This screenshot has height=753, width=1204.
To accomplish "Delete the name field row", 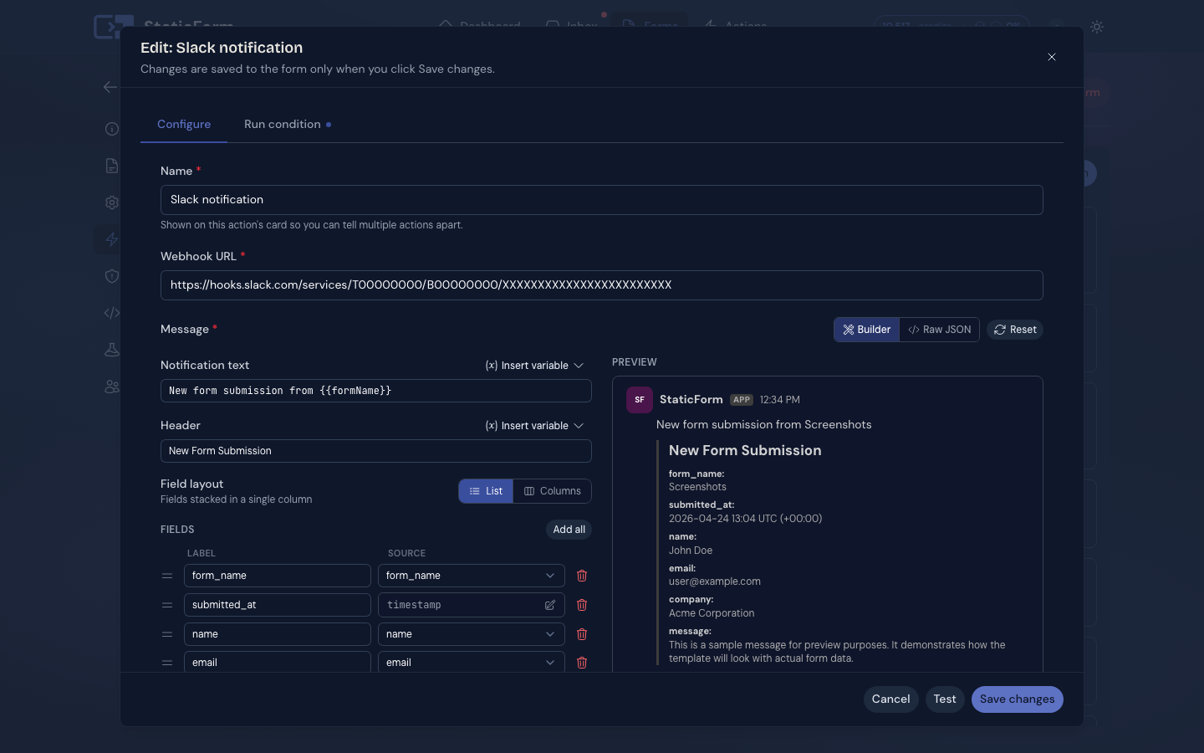I will click(582, 634).
